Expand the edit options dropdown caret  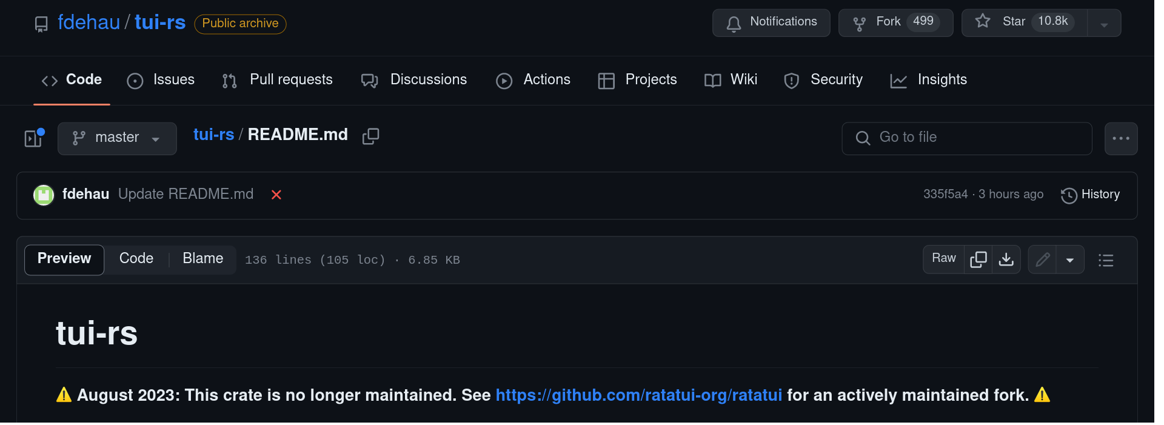pyautogui.click(x=1070, y=259)
